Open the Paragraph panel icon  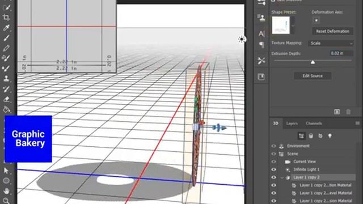point(261,44)
